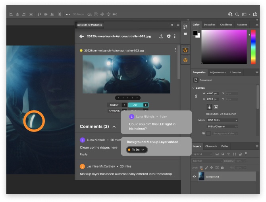Switch to the Libraries tab
The image size is (266, 202).
[x=236, y=72]
